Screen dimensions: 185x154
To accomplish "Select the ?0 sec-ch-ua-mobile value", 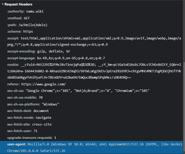I will [41, 98].
